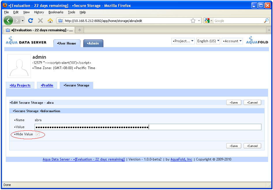Viewport: 273px width, 190px height.
Task: Select the Secure Storage tab
Action: [76, 85]
